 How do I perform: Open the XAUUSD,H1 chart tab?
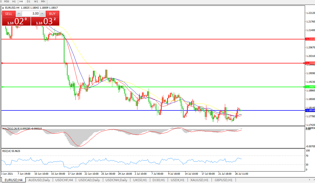coord(199,180)
